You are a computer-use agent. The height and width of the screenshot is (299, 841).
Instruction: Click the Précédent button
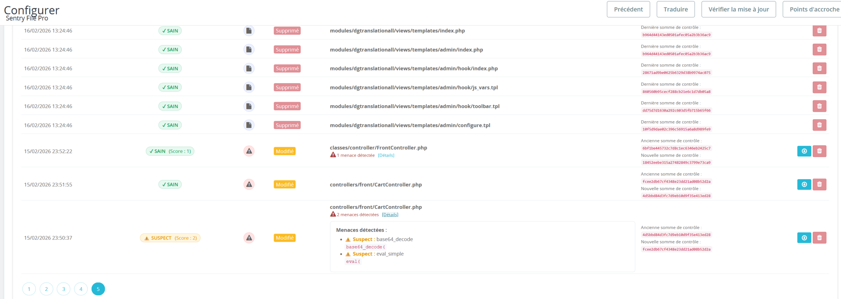(628, 9)
